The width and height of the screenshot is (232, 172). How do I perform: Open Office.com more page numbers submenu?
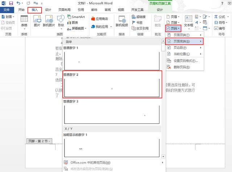tap(113, 163)
